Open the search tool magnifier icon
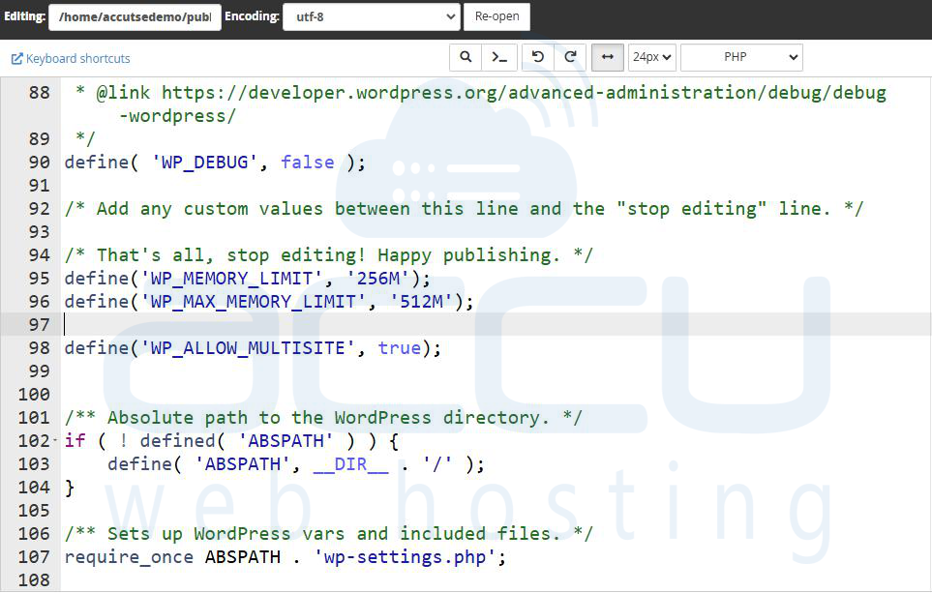Image resolution: width=932 pixels, height=593 pixels. [466, 57]
